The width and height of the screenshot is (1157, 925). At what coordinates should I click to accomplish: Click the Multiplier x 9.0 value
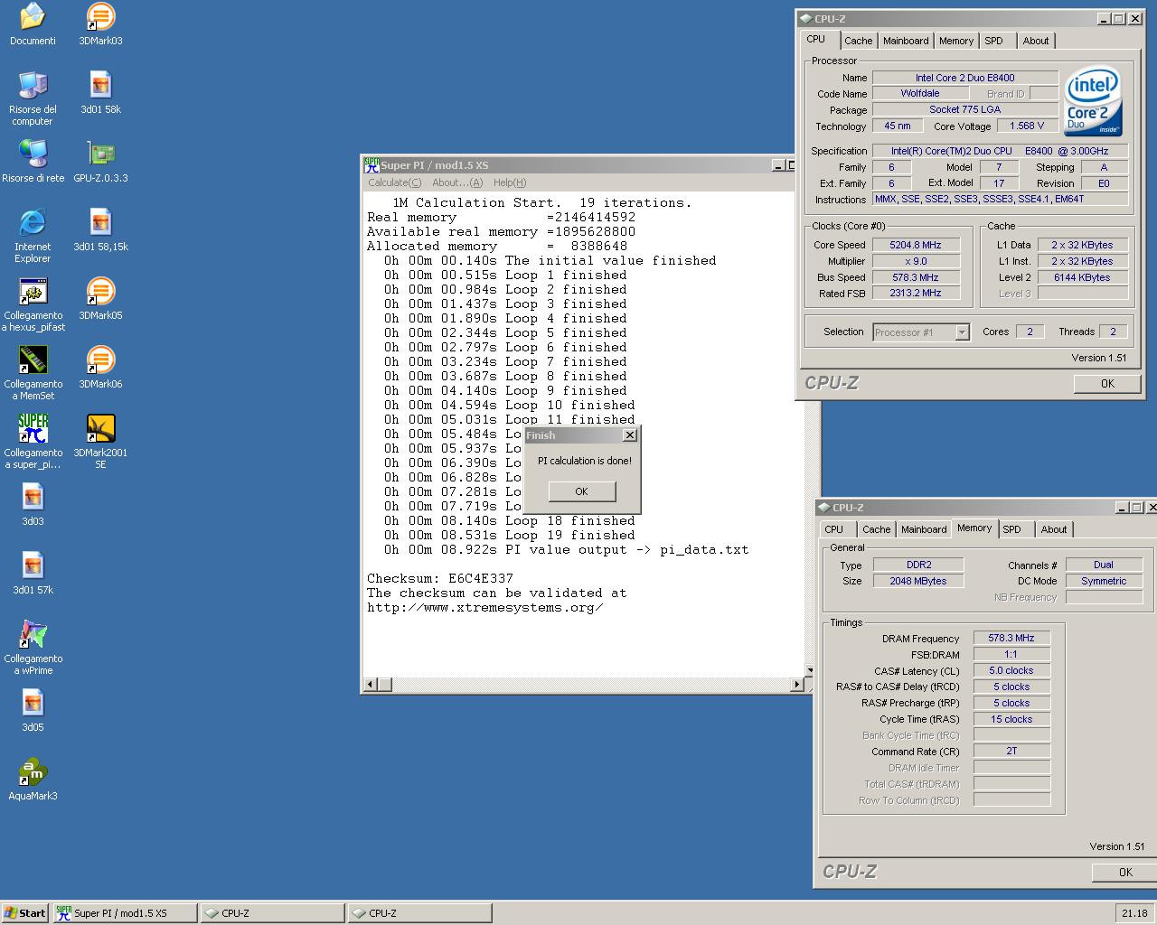coord(916,261)
